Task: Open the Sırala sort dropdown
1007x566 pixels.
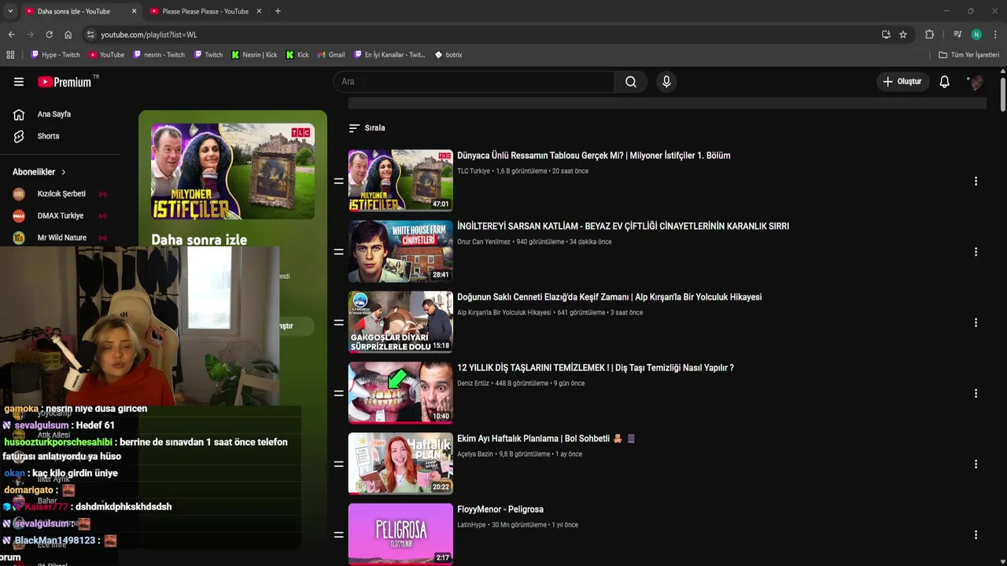Action: click(367, 127)
